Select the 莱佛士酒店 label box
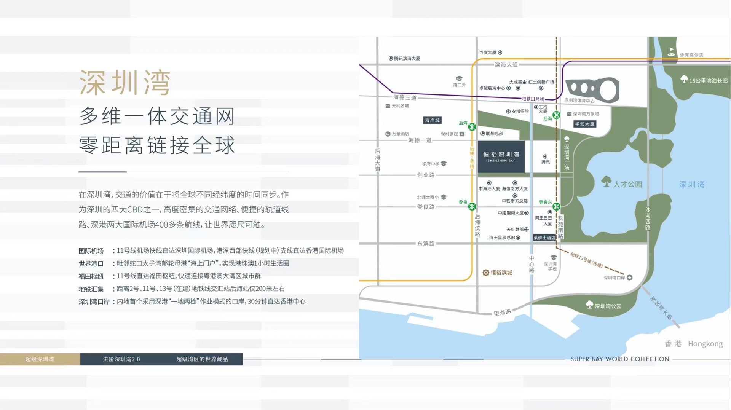This screenshot has height=410, width=731. pyautogui.click(x=544, y=238)
